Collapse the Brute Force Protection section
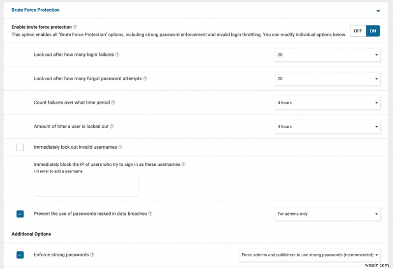 (378, 10)
